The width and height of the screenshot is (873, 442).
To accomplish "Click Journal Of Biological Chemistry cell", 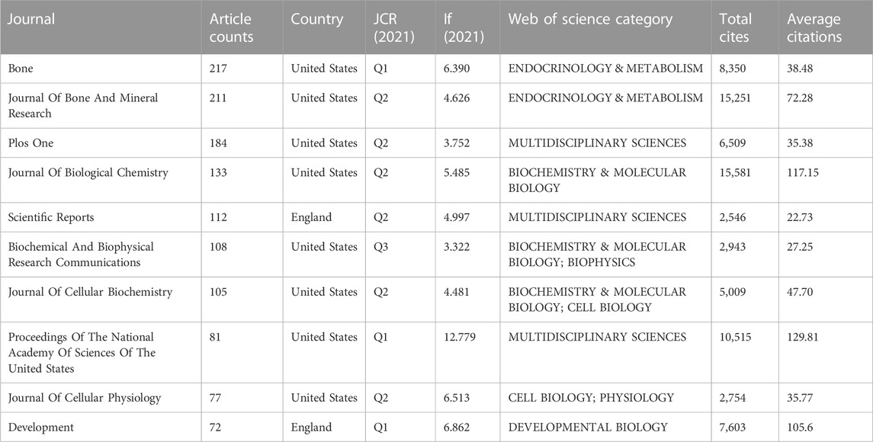I will tap(101, 181).
